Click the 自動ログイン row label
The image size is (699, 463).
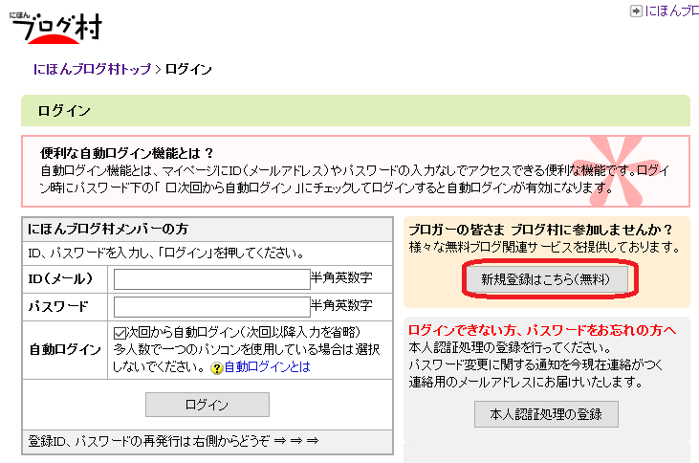pos(65,349)
